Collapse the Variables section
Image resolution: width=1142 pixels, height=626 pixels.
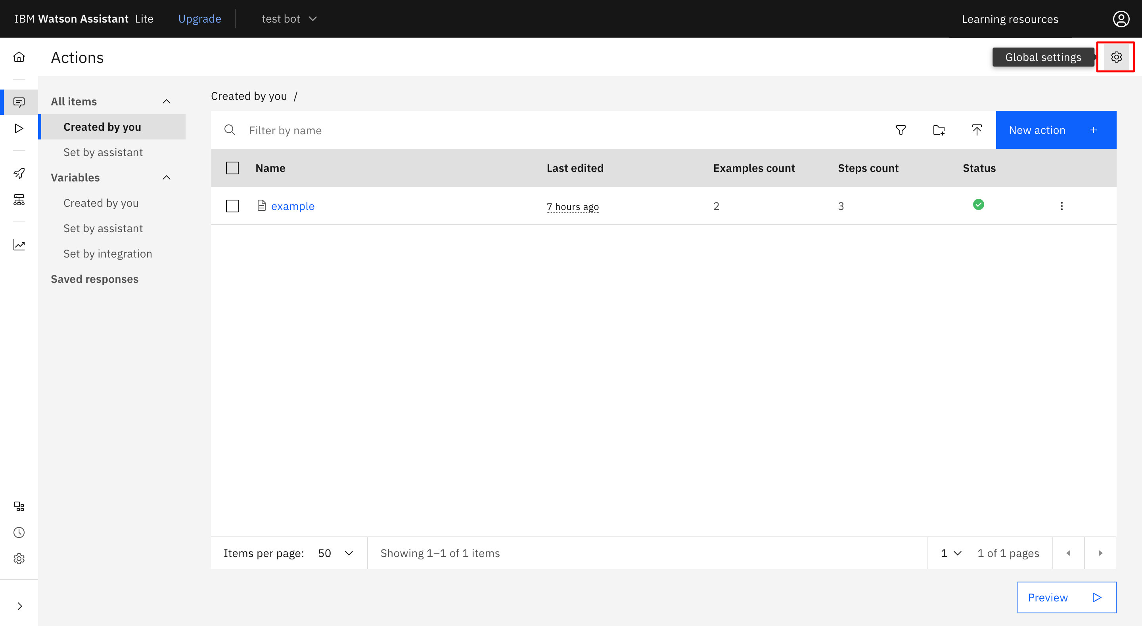coord(166,177)
